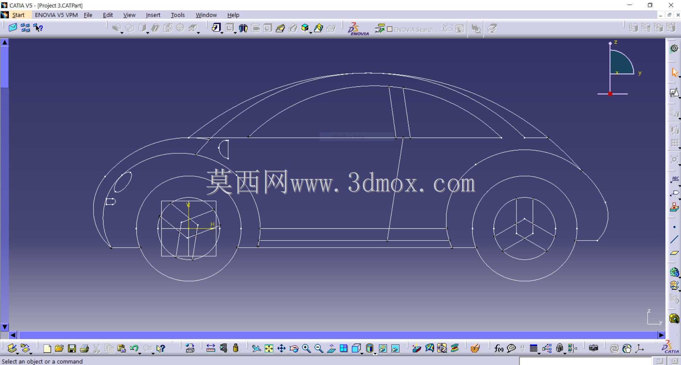The width and height of the screenshot is (681, 365).
Task: Open the File menu
Action: pyautogui.click(x=88, y=15)
